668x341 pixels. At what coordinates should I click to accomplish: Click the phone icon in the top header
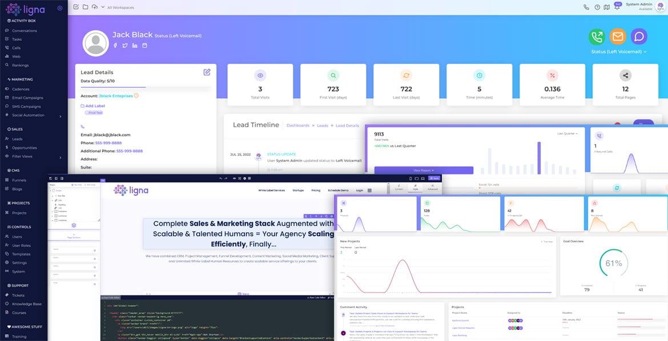586,7
